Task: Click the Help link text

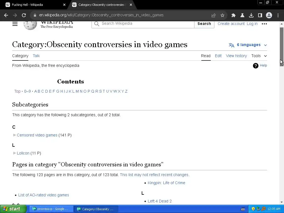Action: 263,65
